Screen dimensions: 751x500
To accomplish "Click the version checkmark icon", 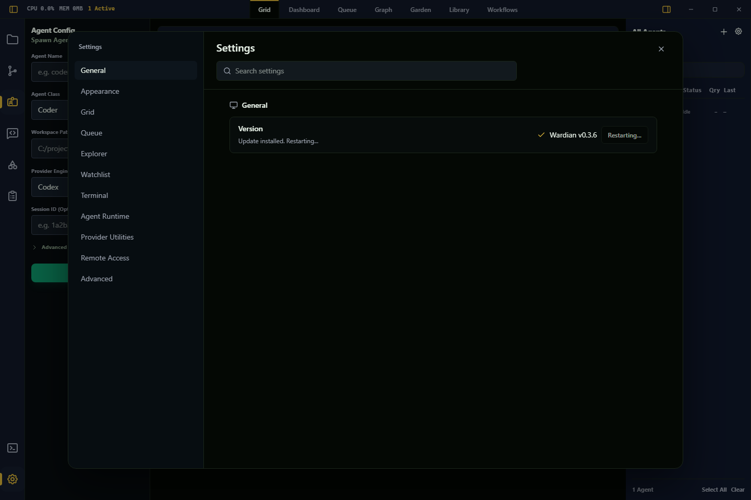I will tap(541, 135).
